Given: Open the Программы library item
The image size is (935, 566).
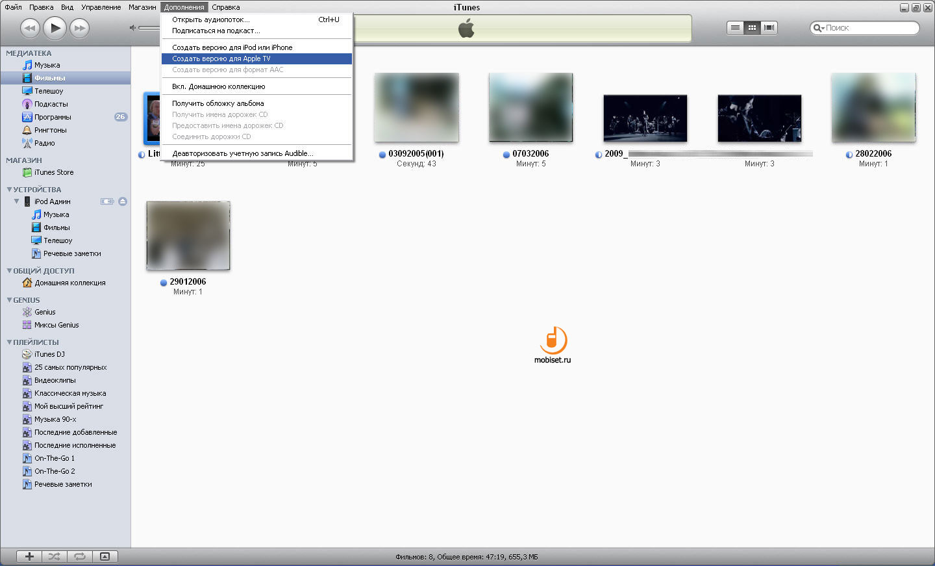Looking at the screenshot, I should [53, 117].
